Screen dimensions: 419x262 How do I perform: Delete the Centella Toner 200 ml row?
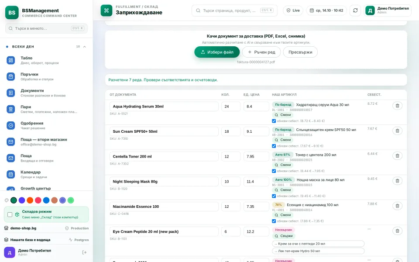tap(397, 155)
